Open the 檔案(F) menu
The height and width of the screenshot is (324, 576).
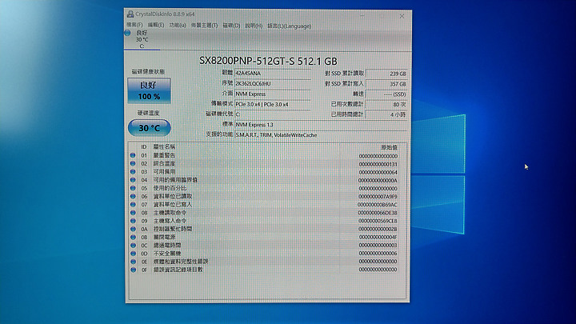134,25
